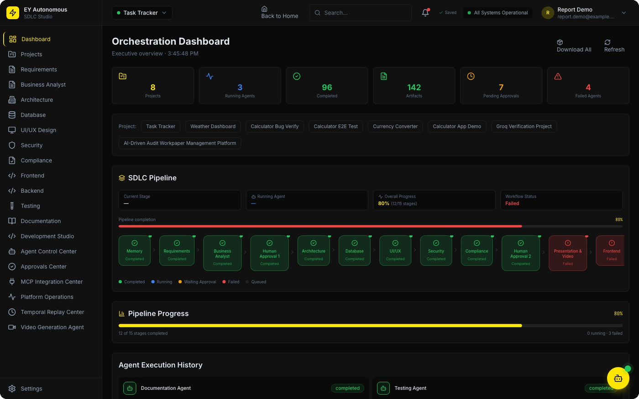Open Requirements in the sidebar

(x=51, y=69)
